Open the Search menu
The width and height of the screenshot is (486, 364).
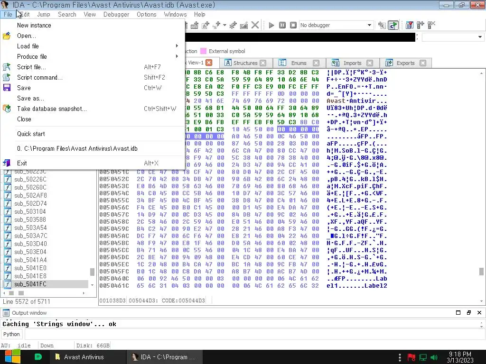(67, 15)
